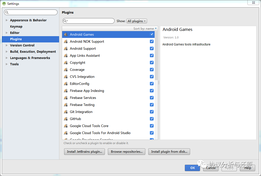The height and width of the screenshot is (176, 261).
Task: Click the Android Games plugin icon
Action: (66, 35)
